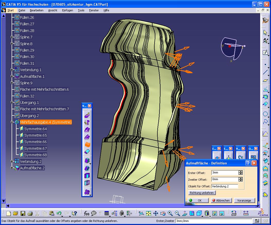This screenshot has width=271, height=225.
Task: Select the Pan view tool
Action: [x=156, y=213]
